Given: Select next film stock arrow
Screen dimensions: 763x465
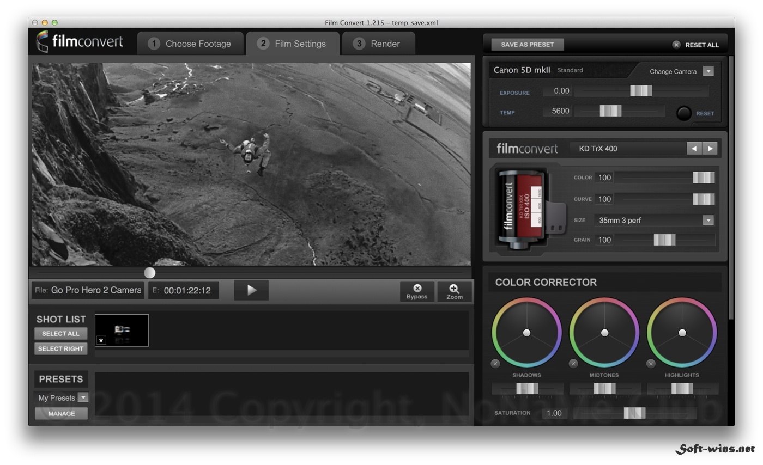Looking at the screenshot, I should 710,148.
